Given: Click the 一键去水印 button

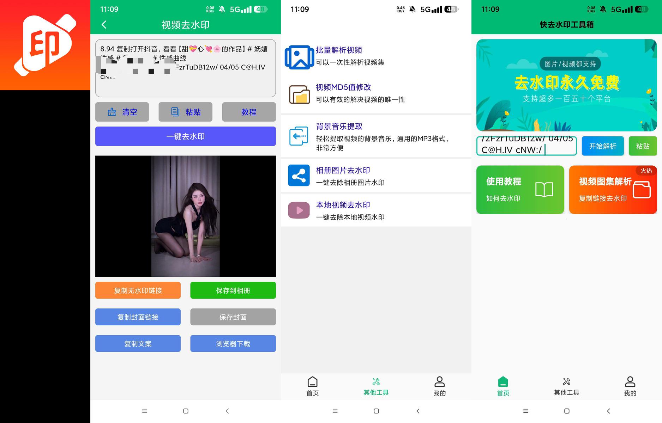Looking at the screenshot, I should click(186, 136).
